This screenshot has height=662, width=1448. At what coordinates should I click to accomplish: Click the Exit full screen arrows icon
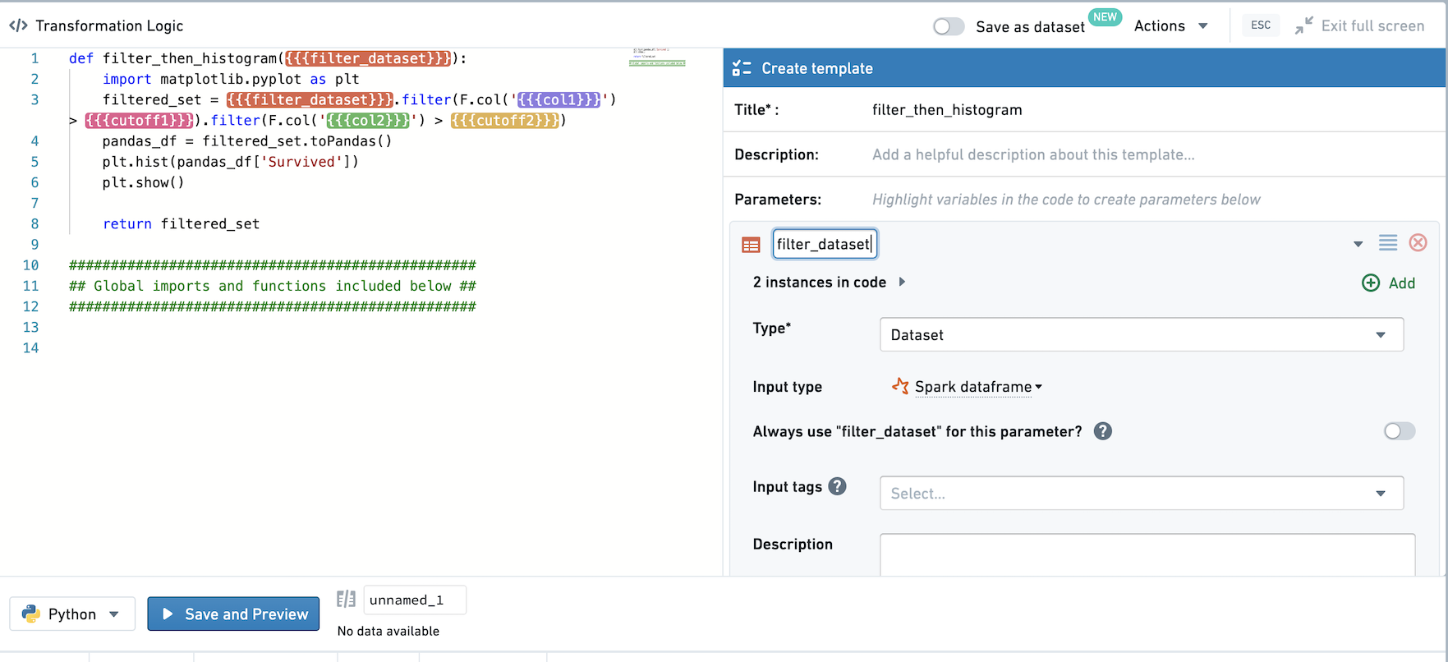pyautogui.click(x=1303, y=25)
